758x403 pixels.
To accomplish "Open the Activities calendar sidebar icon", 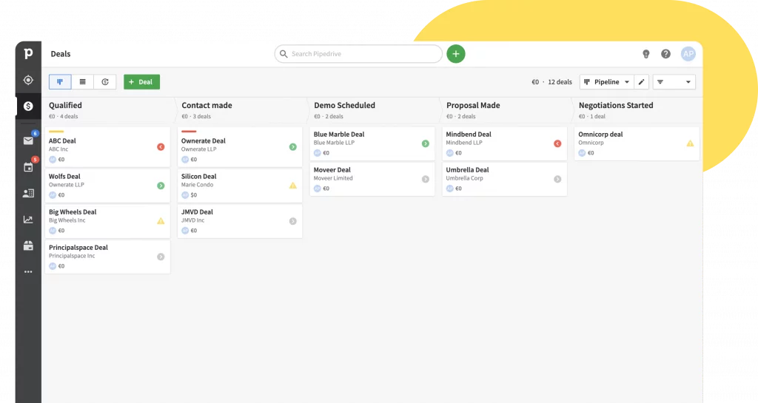I will click(28, 167).
